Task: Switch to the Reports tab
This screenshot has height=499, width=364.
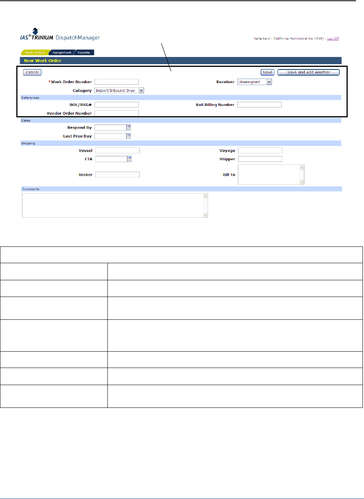Action: click(x=84, y=52)
